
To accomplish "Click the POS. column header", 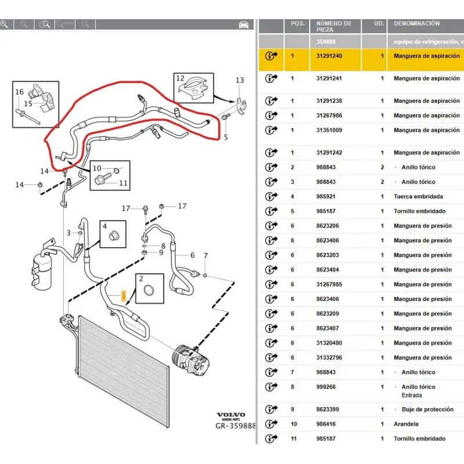I will tap(298, 24).
